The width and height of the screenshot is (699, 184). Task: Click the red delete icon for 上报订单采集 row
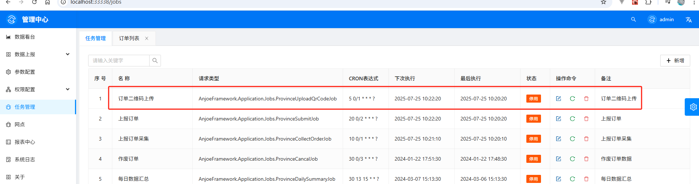pos(586,139)
